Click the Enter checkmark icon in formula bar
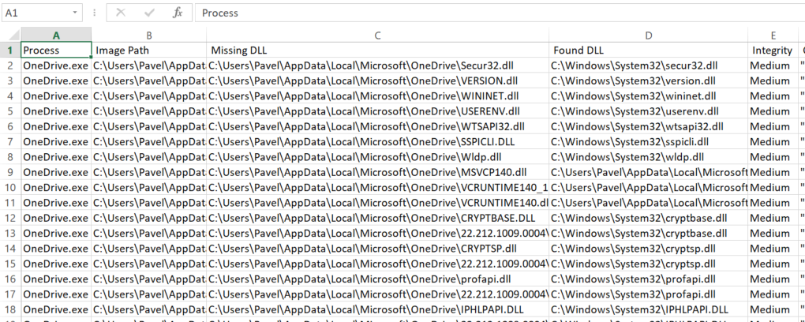 (150, 13)
